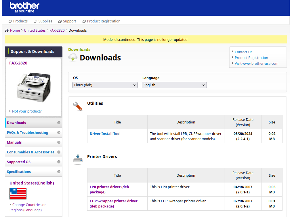Viewport: 292px width, 217px height.
Task: Click arrow icon beside Consumables & Accessories
Action: (59, 152)
